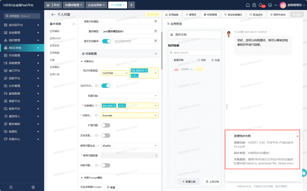Click the home icon in top header

click(248, 5)
